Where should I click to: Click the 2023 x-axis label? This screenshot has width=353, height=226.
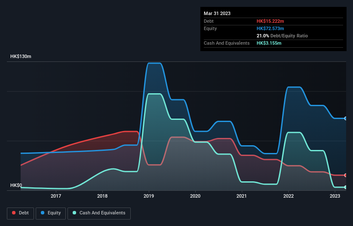point(335,196)
